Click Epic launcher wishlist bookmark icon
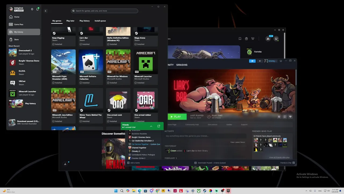The width and height of the screenshot is (344, 194). tap(240, 39)
